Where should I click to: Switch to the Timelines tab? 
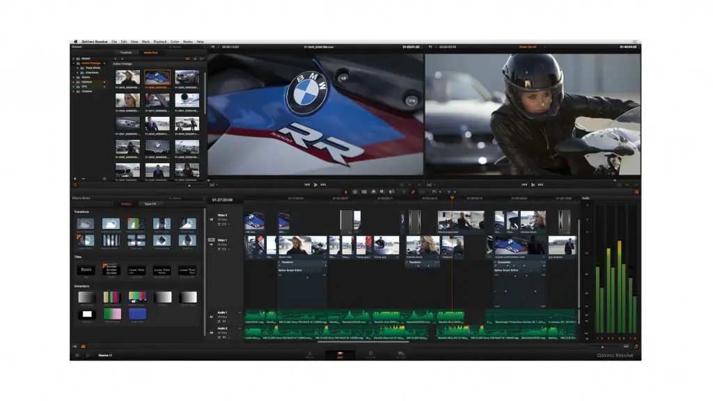point(126,53)
